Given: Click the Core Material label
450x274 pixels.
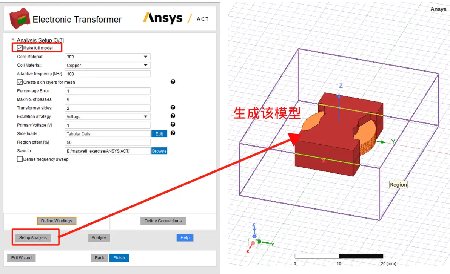Looking at the screenshot, I should [30, 57].
